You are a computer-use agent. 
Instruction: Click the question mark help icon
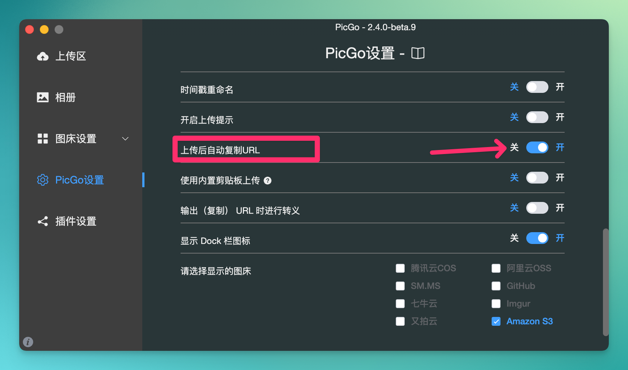coord(268,181)
